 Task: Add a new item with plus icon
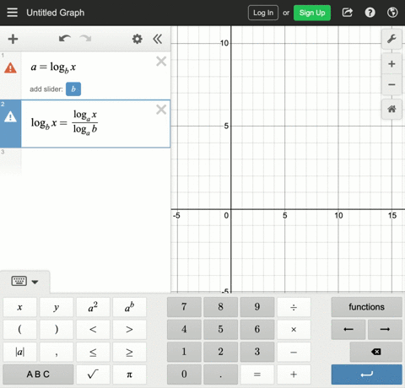point(13,39)
